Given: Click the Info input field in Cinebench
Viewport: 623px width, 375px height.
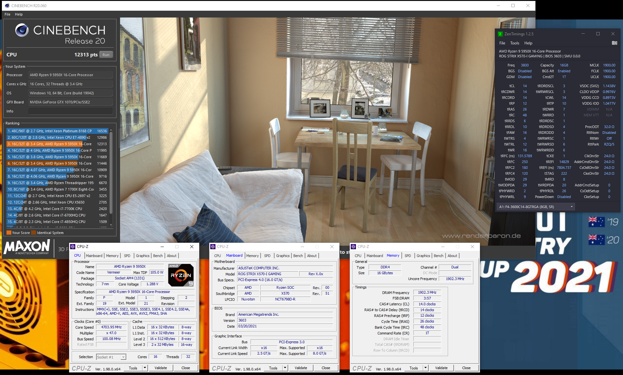Looking at the screenshot, I should tap(70, 111).
